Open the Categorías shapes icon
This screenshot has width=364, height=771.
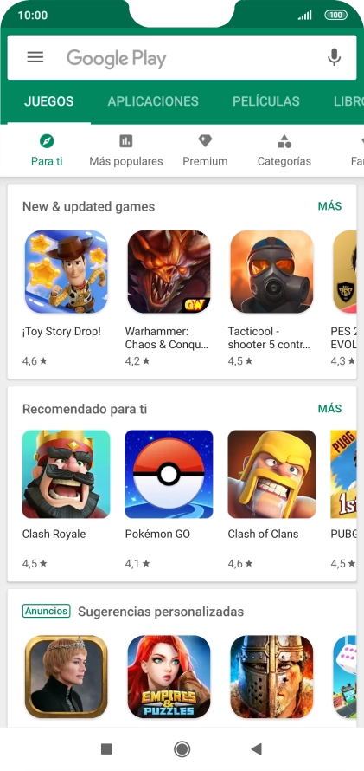284,141
